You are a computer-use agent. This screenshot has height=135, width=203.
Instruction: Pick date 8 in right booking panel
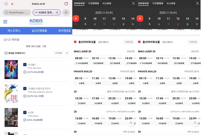tap(140, 19)
